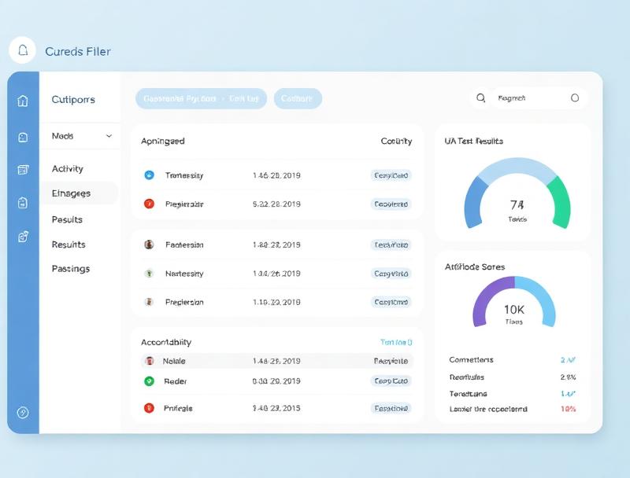Select the second blue sidebar icon under home
The image size is (630, 478).
[23, 138]
